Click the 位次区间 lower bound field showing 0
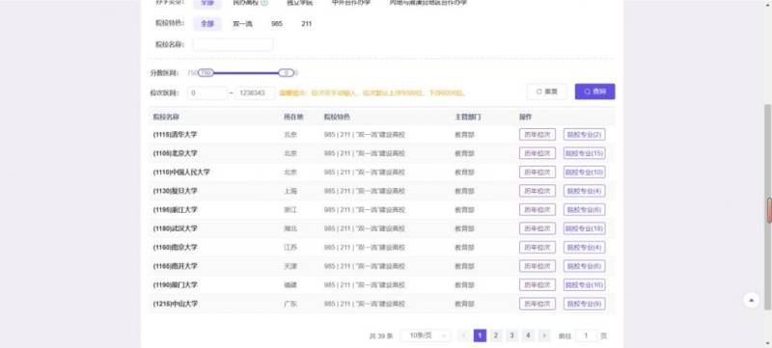The image size is (772, 348). pos(207,93)
